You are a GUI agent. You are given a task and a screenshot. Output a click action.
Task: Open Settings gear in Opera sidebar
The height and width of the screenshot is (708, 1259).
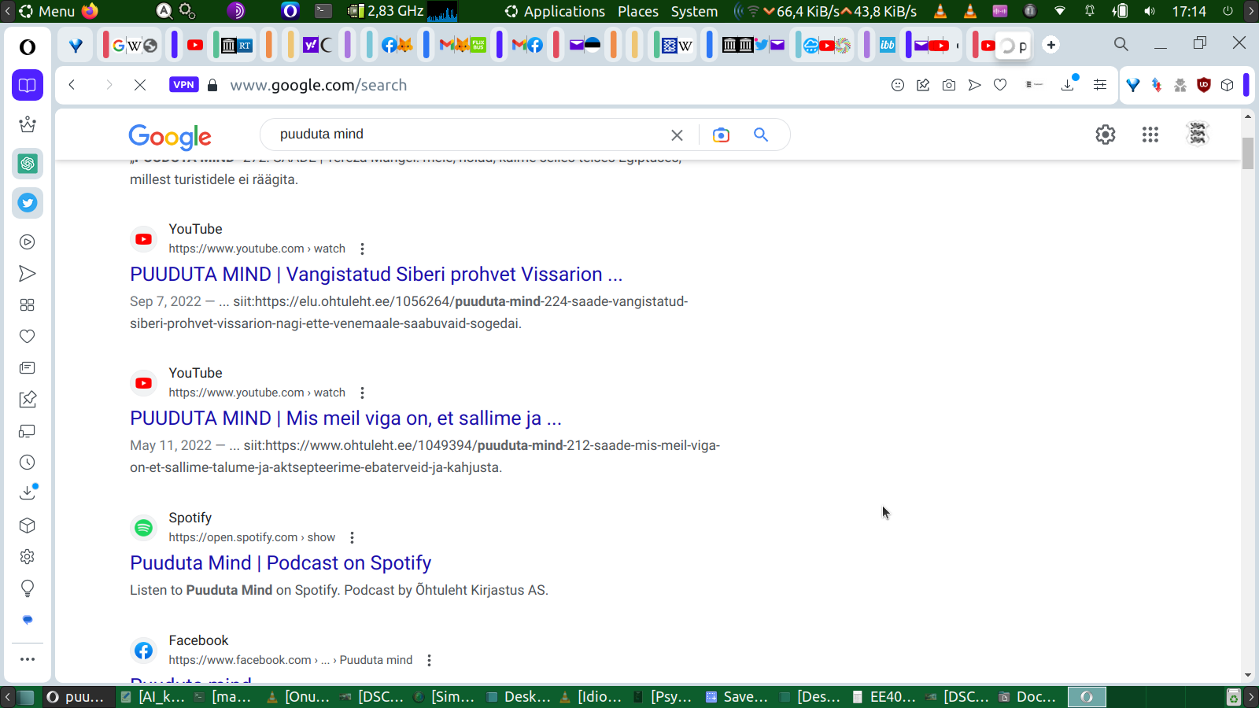[28, 557]
